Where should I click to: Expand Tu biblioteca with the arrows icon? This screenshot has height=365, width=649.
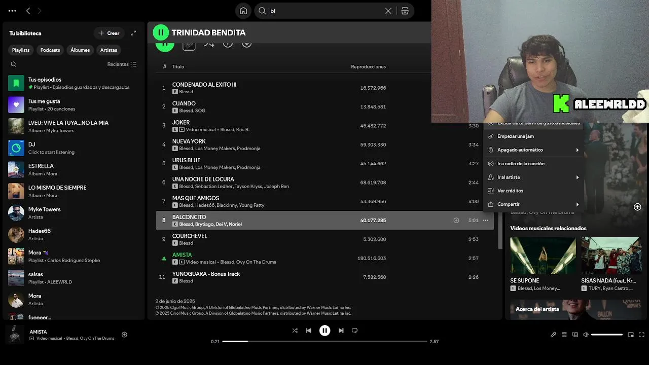[x=133, y=33]
